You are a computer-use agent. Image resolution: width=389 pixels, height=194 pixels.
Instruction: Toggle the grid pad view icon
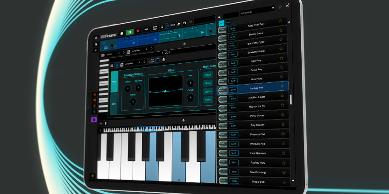[168, 26]
